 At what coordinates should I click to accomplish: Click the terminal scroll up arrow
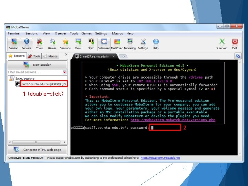click(240, 62)
